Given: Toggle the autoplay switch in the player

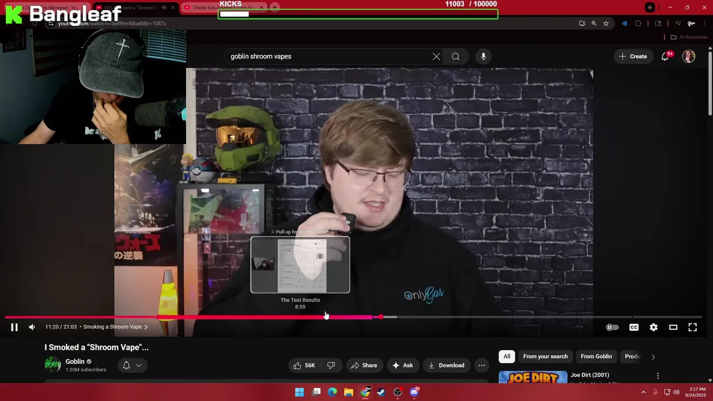Looking at the screenshot, I should pos(612,327).
